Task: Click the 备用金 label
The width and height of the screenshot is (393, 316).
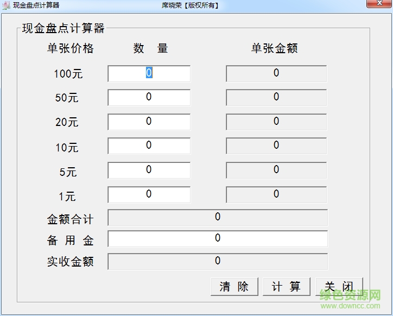Action: (x=71, y=241)
